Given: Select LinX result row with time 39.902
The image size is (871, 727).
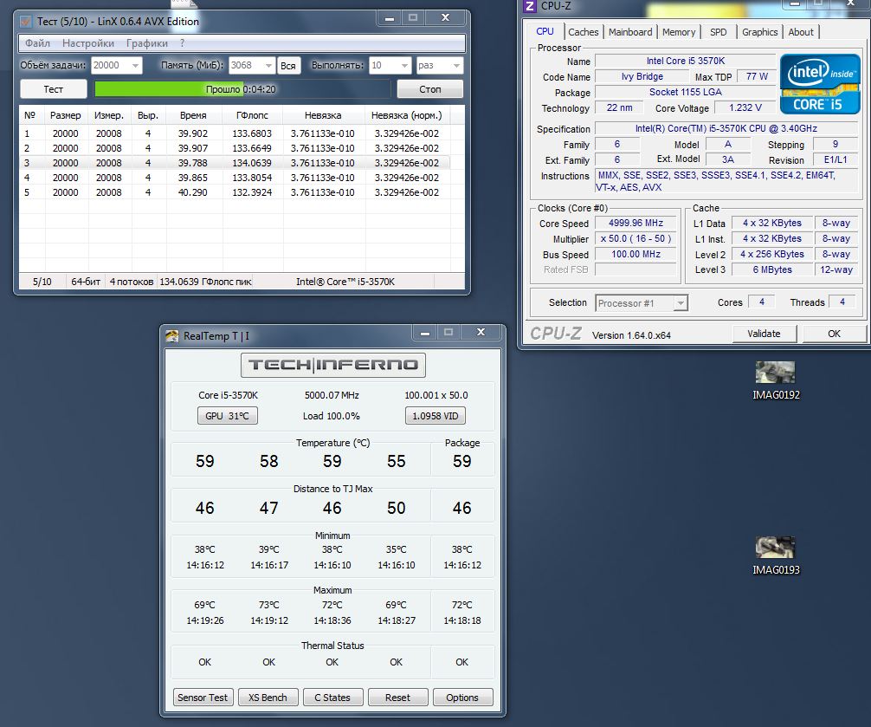Looking at the screenshot, I should pos(235,133).
